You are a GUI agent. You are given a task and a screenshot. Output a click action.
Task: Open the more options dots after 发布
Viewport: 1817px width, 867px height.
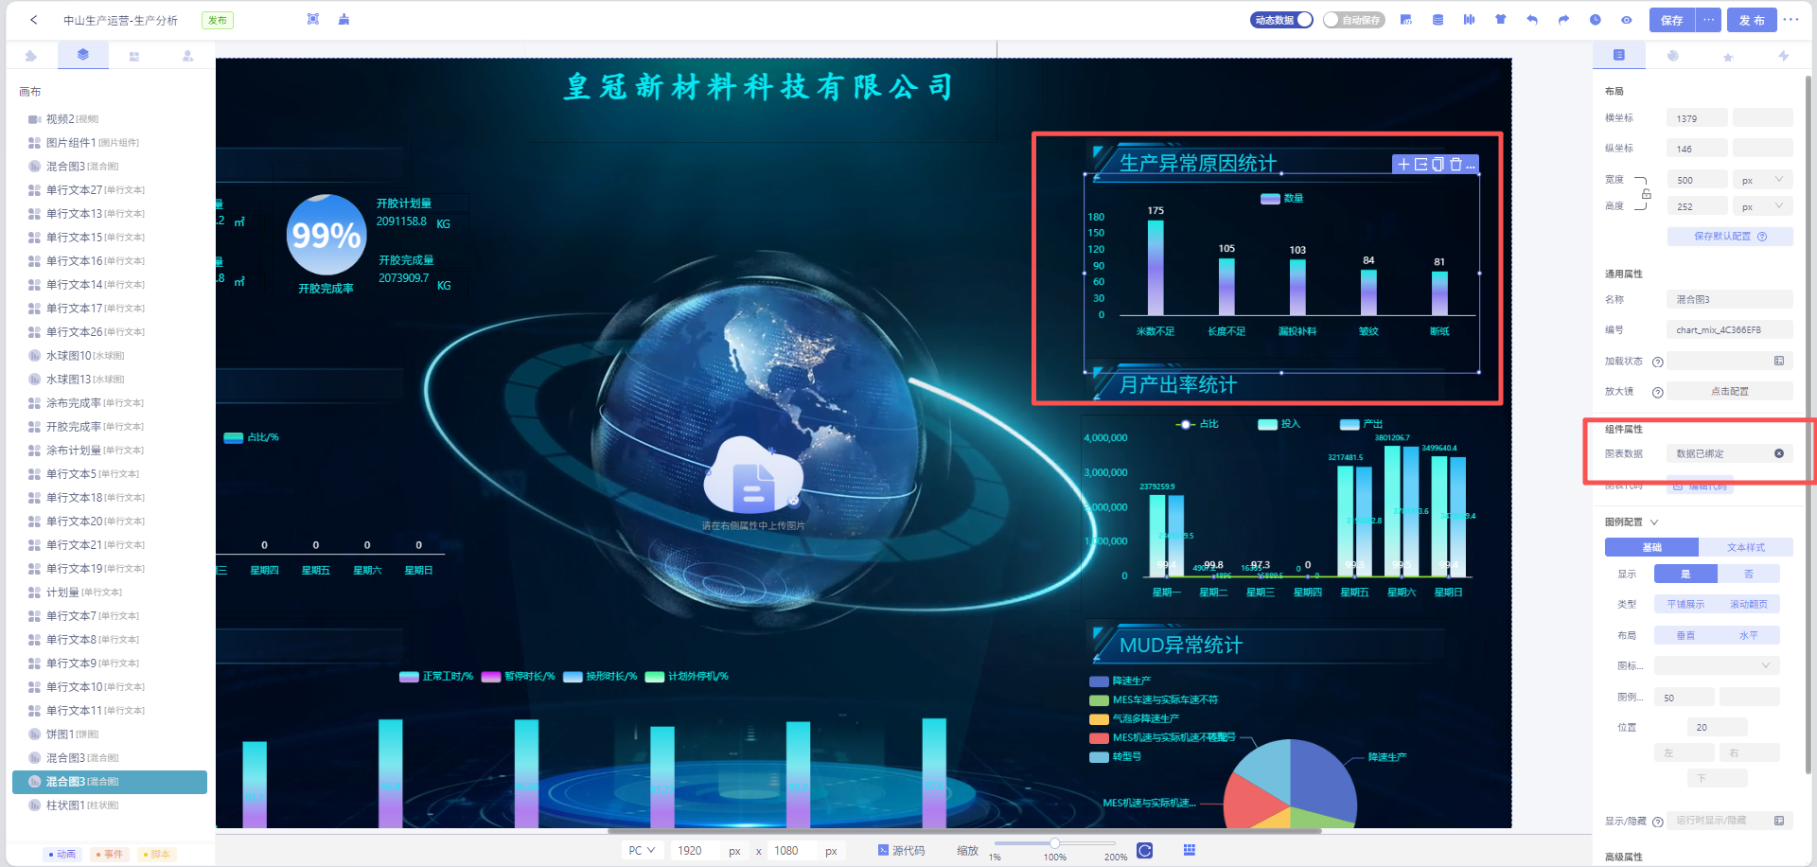1791,20
